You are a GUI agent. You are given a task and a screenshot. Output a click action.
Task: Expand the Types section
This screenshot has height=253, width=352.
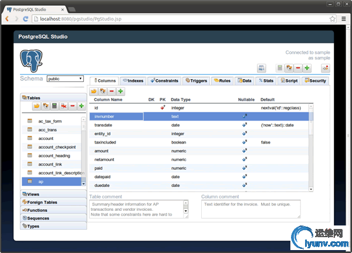[53, 226]
